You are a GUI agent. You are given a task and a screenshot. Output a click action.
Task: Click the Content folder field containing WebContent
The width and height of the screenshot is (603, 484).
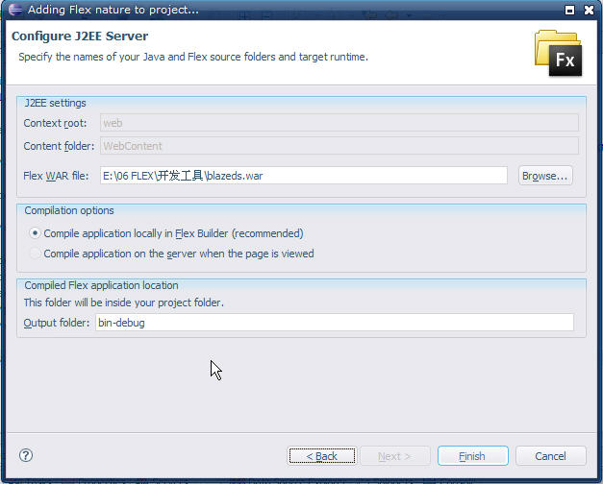pyautogui.click(x=339, y=146)
